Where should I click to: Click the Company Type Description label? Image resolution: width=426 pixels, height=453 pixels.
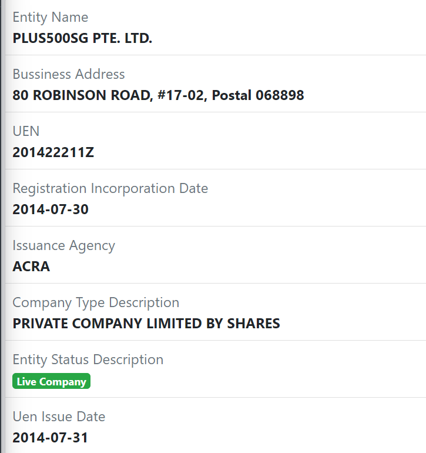96,303
